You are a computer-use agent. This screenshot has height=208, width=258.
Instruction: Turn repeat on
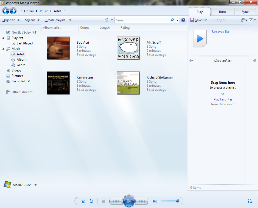92,201
